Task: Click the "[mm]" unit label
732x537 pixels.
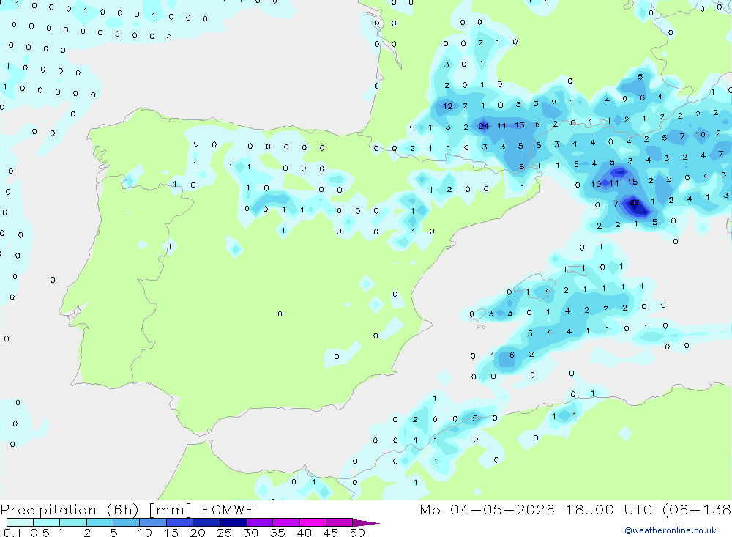Action: (170, 510)
